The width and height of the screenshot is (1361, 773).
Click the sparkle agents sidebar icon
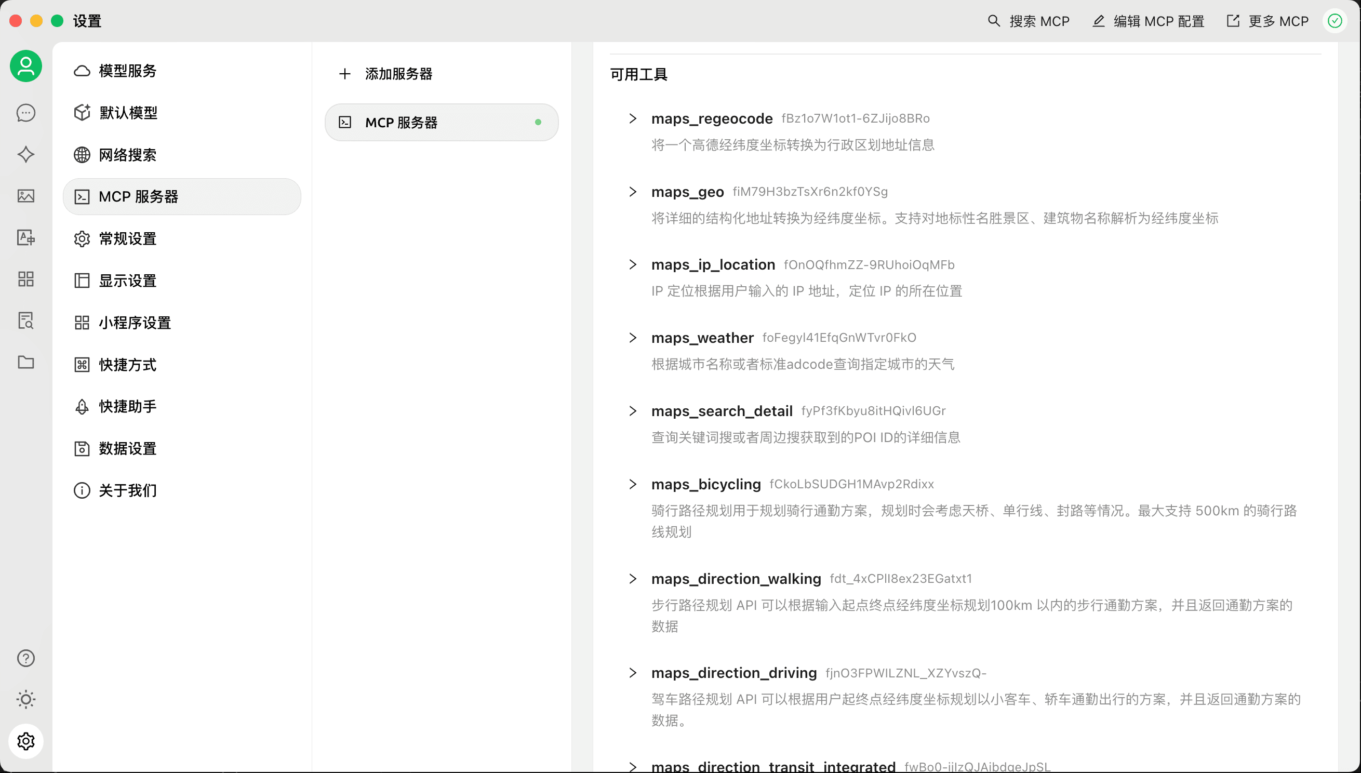click(x=25, y=154)
